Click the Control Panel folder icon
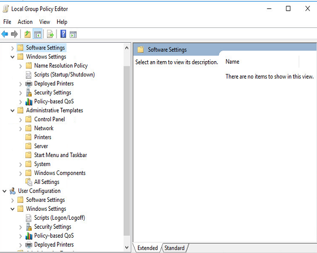The width and height of the screenshot is (317, 253). 29,119
